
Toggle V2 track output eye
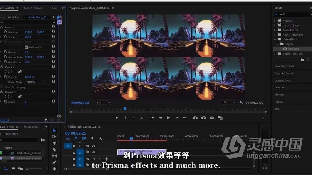(94, 146)
